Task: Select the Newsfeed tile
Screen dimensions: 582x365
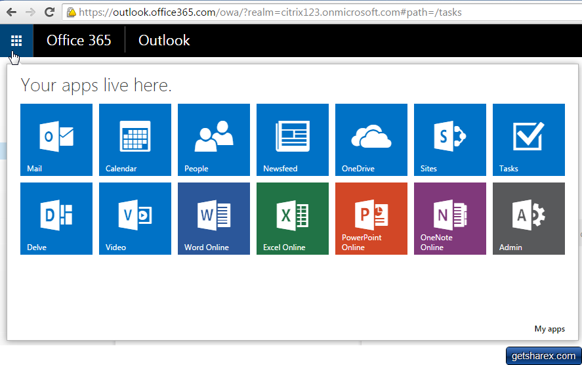Action: (x=293, y=139)
